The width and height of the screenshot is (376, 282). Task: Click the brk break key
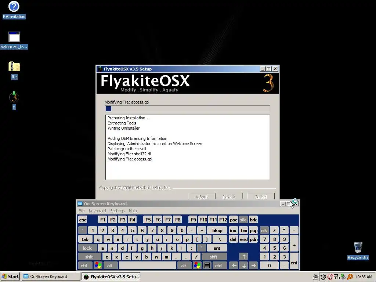pyautogui.click(x=253, y=220)
